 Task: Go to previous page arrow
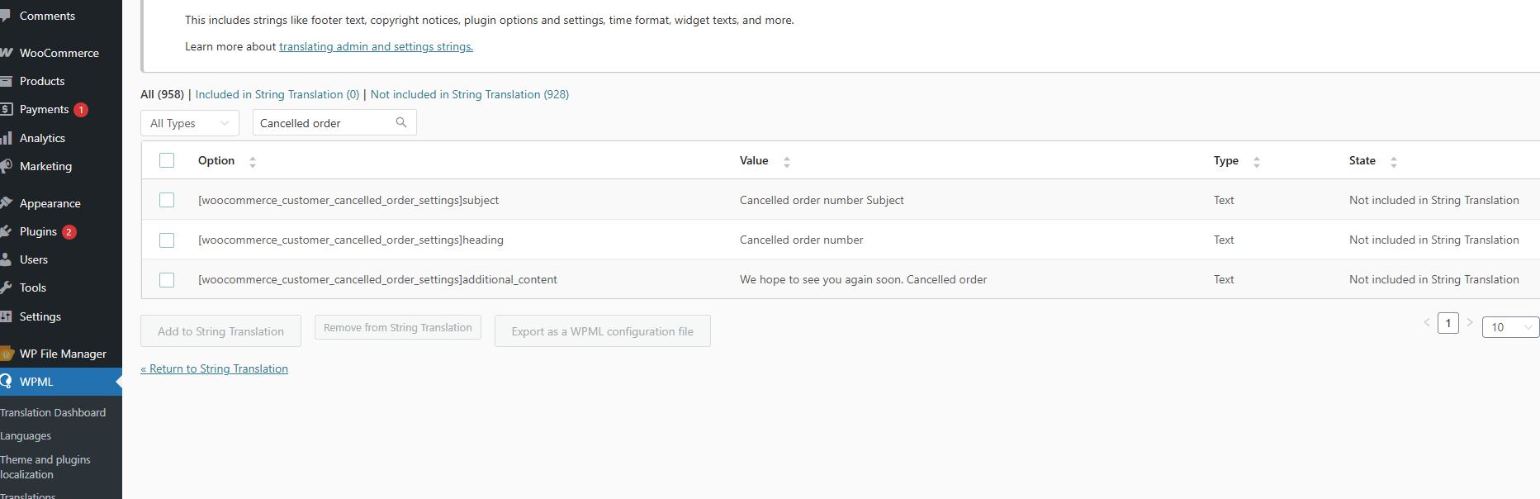click(x=1427, y=322)
